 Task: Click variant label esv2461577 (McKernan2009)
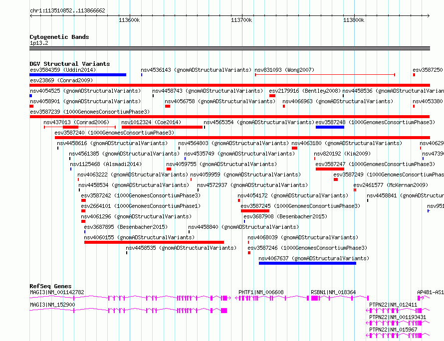pyautogui.click(x=391, y=185)
